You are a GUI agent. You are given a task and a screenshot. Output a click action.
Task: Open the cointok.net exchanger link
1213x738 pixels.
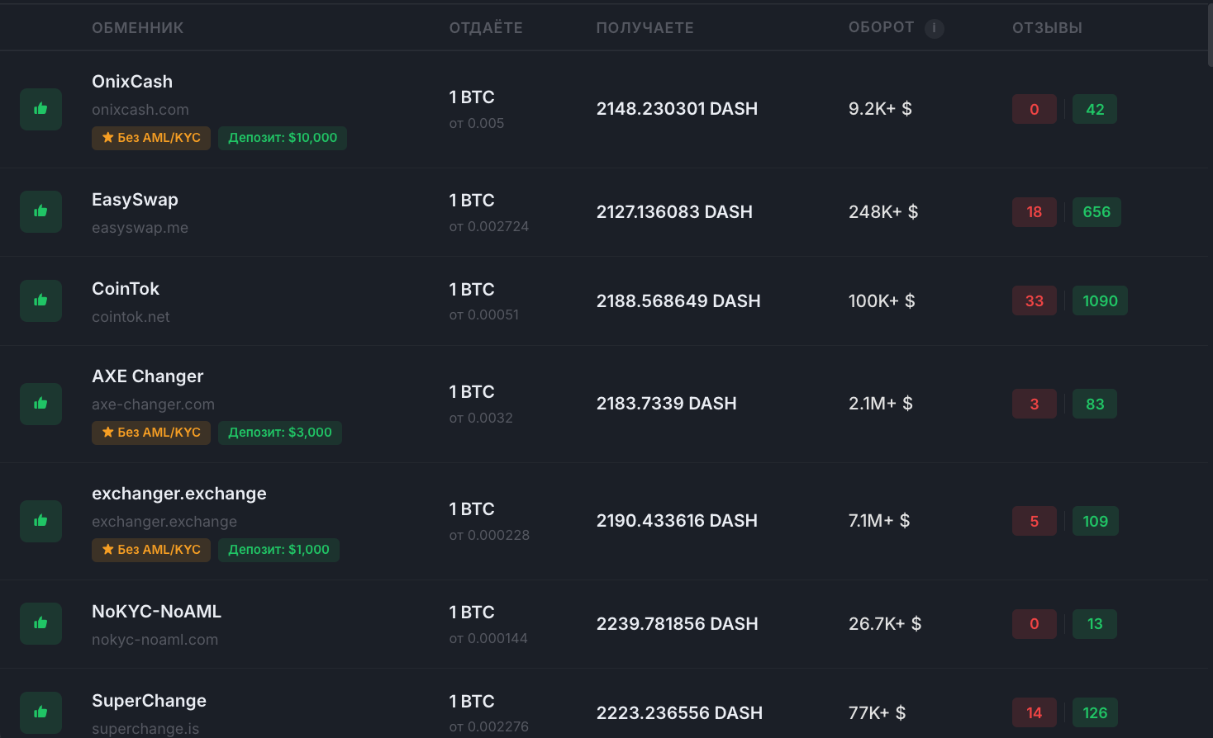[x=131, y=317]
